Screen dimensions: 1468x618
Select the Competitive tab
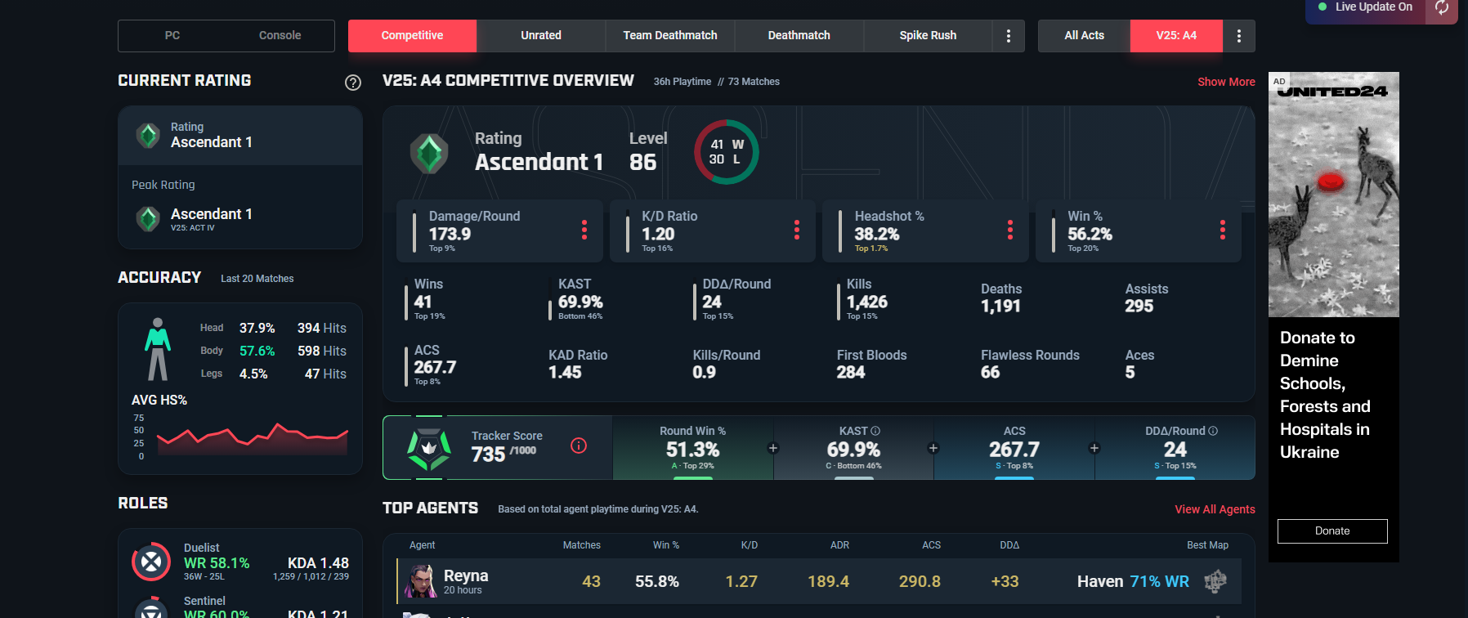point(412,36)
